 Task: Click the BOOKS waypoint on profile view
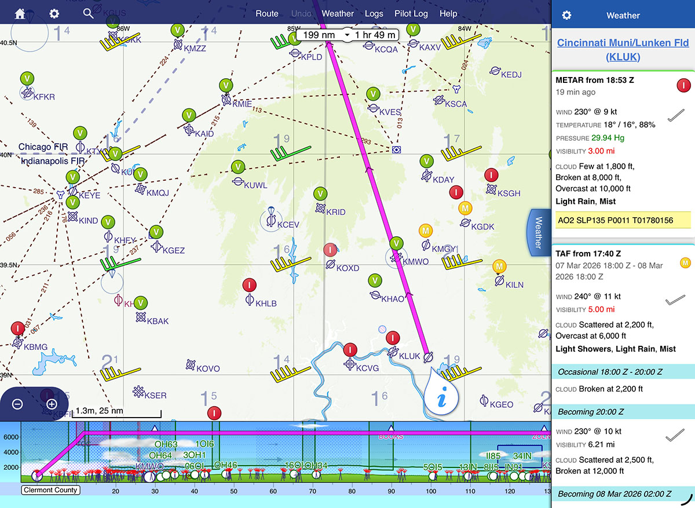tap(390, 436)
